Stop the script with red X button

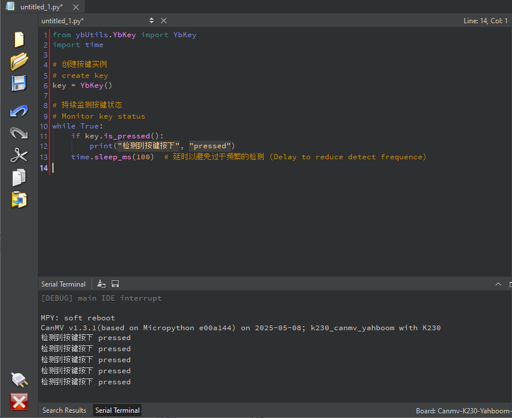click(x=19, y=402)
